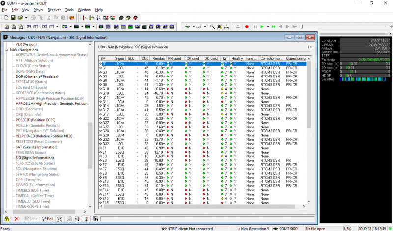
Task: Open the File menu
Action: pyautogui.click(x=5, y=10)
